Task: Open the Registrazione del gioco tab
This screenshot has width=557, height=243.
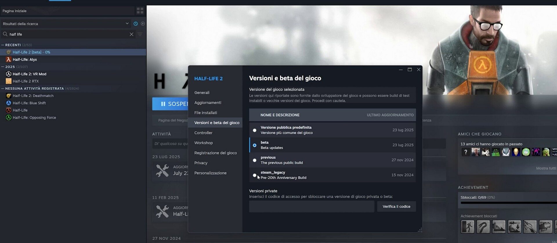Action: click(x=215, y=153)
